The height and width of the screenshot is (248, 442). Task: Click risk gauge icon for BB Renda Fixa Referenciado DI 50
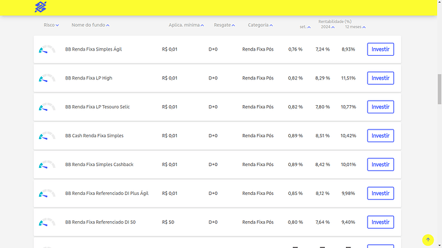pos(47,222)
